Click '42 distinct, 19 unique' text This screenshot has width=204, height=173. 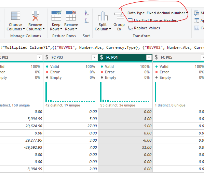(63, 105)
